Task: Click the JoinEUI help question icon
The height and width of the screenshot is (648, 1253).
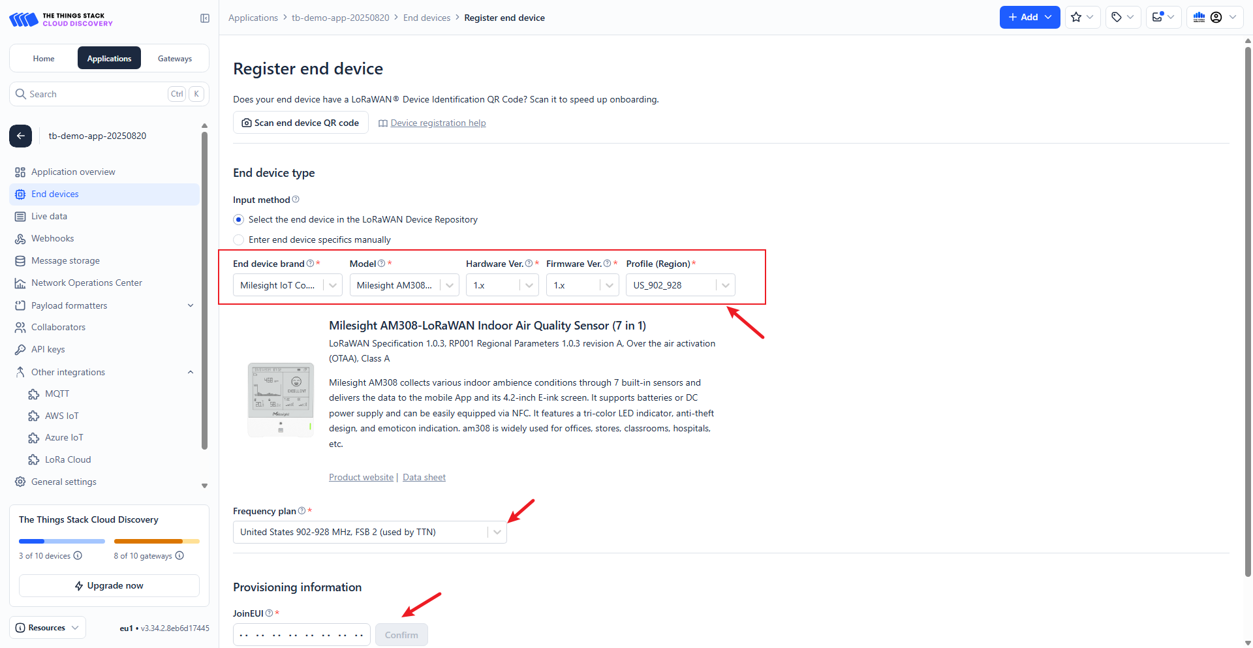Action: (x=269, y=613)
